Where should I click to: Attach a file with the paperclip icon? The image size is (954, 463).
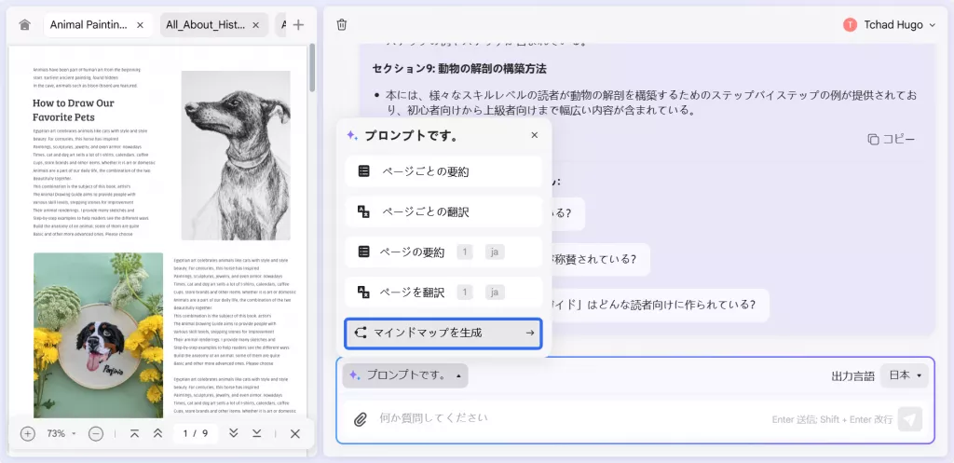coord(361,419)
